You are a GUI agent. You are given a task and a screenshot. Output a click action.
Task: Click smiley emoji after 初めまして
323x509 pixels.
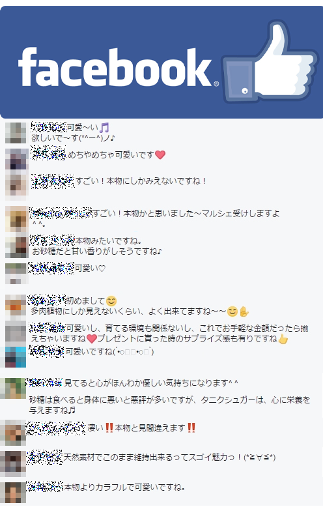click(111, 301)
